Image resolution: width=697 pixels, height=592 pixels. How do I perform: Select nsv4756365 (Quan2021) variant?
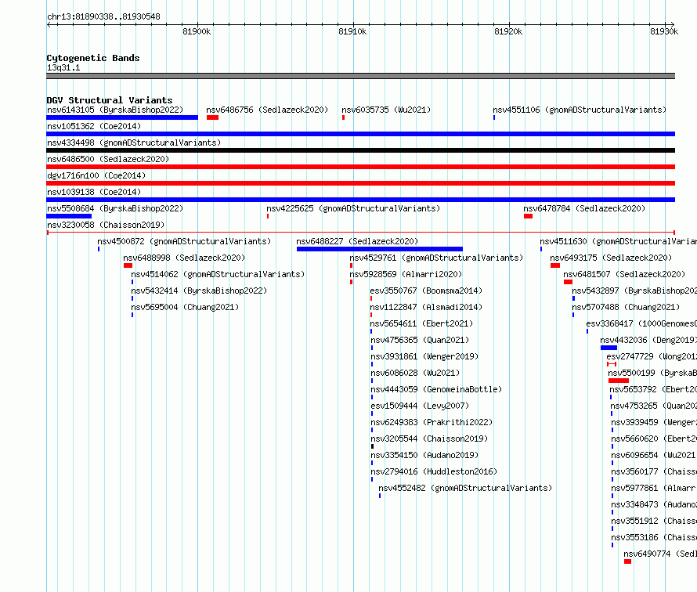point(420,340)
